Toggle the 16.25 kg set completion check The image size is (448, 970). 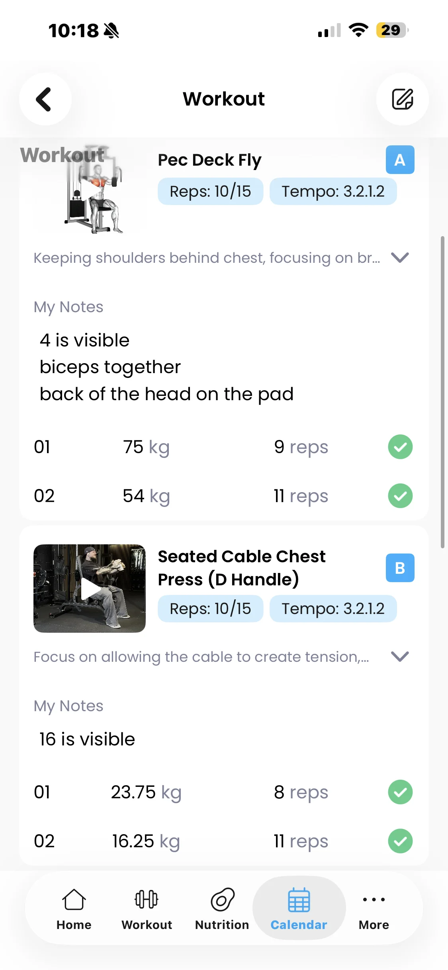click(x=400, y=841)
